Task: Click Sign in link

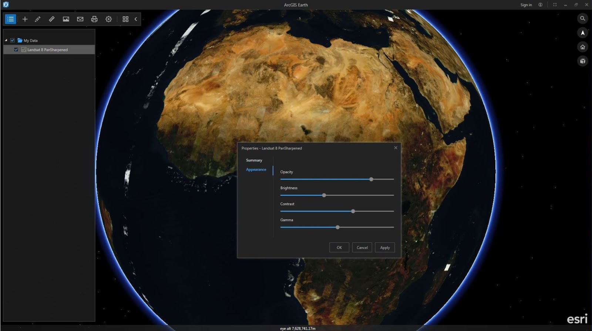Action: (x=526, y=5)
